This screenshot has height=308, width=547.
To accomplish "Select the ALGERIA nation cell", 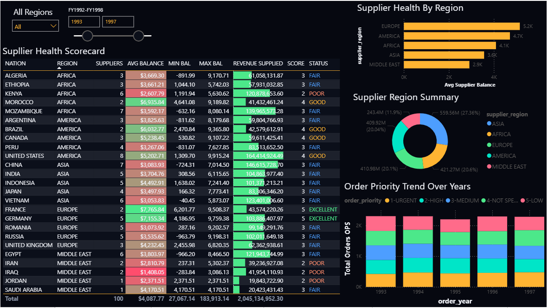I will 16,76.
